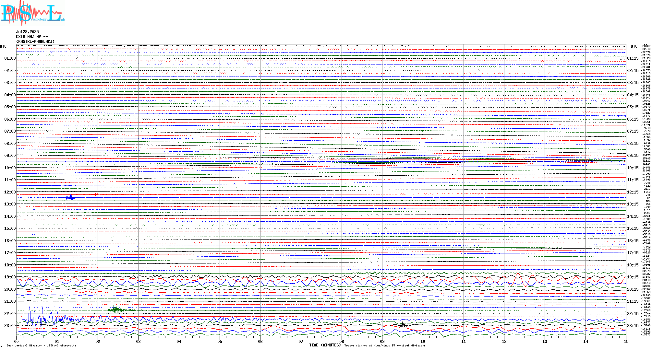Click the 01:15 label on the right
Image resolution: width=652 pixels, height=350 pixels.
(x=633, y=58)
